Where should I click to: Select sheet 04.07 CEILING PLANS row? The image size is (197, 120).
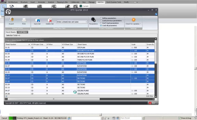click(80, 91)
